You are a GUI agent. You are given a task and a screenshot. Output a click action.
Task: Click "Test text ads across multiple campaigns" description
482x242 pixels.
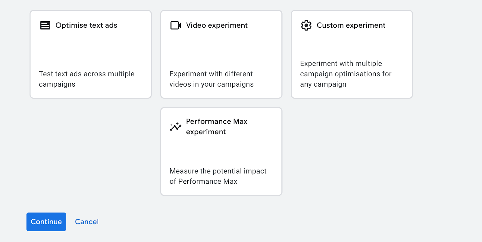tap(87, 79)
